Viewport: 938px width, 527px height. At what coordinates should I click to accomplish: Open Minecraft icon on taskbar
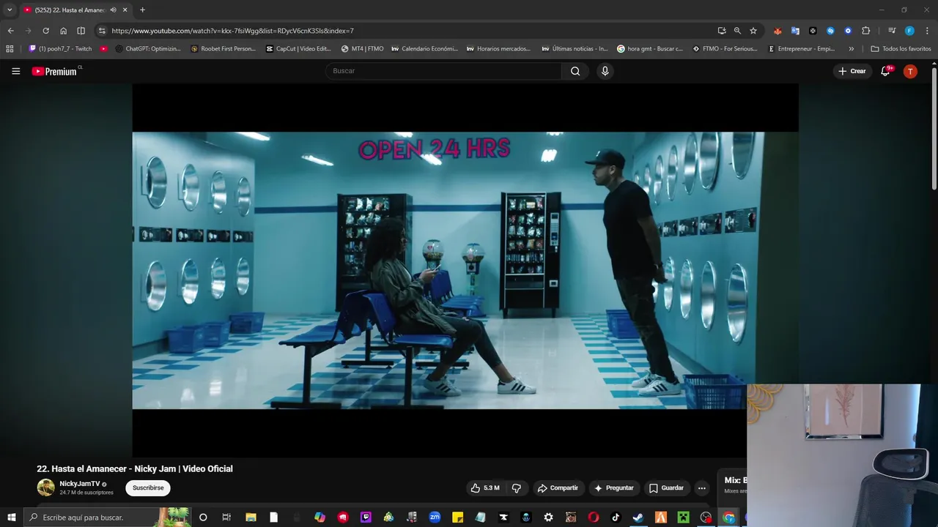683,517
